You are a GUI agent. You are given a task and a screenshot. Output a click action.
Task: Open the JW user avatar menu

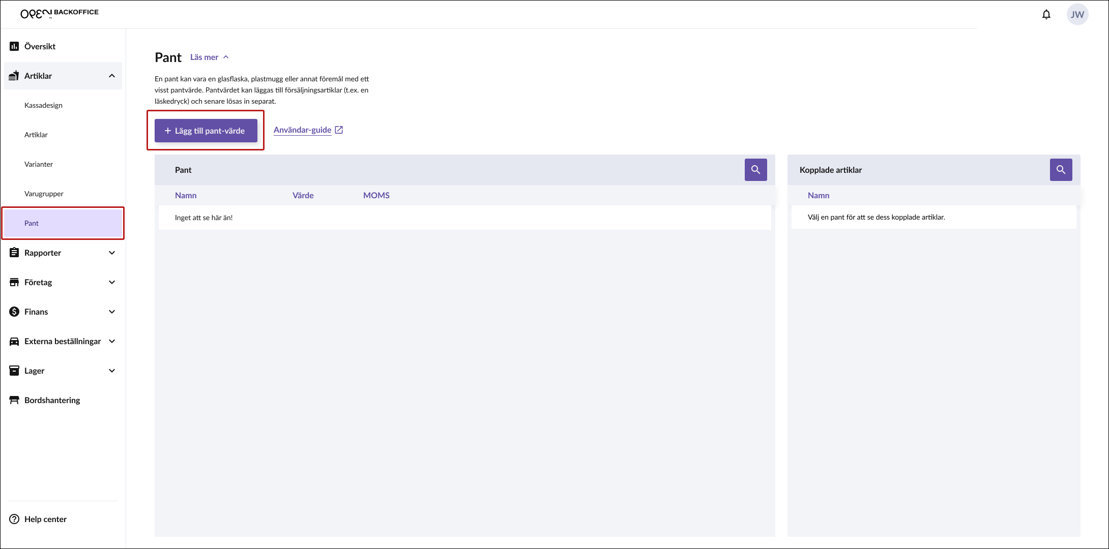click(1077, 14)
